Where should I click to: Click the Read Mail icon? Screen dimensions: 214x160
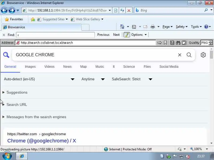tap(145, 27)
